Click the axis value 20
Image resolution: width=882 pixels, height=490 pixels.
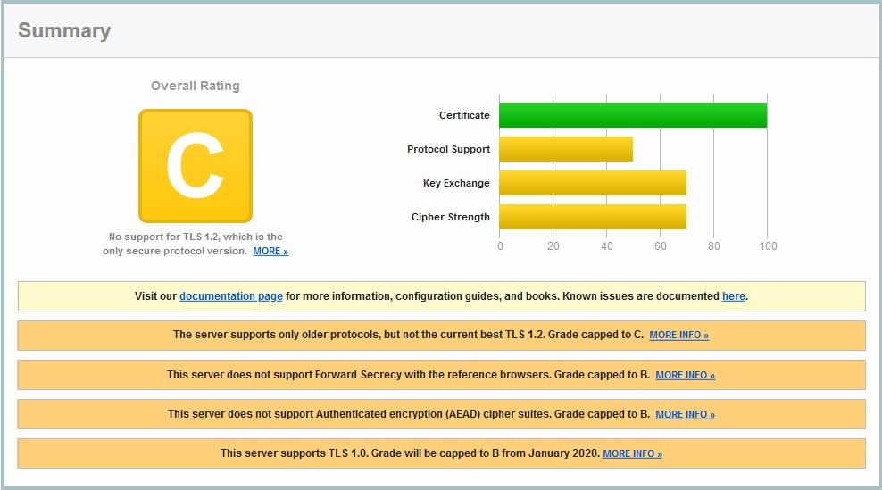pyautogui.click(x=553, y=245)
